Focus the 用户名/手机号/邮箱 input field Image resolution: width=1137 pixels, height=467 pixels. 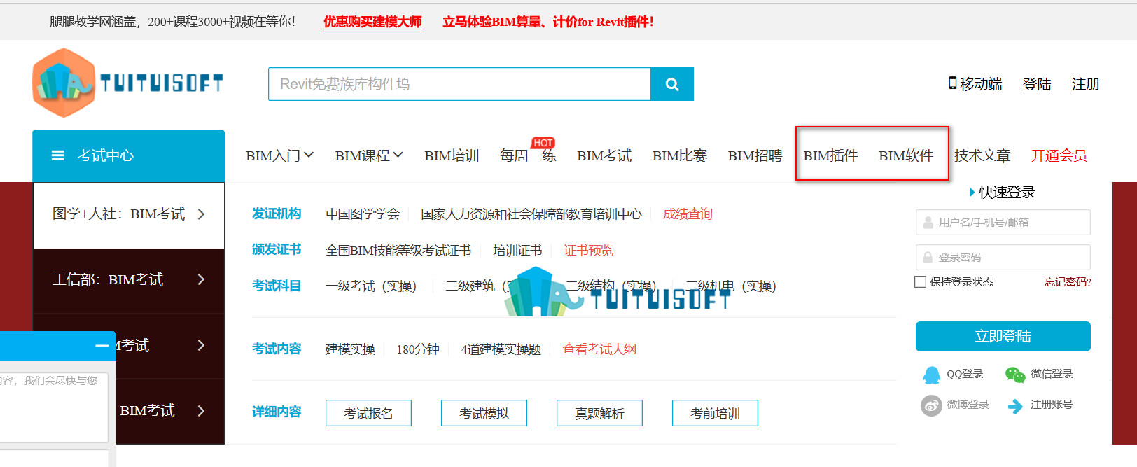[x=1003, y=223]
